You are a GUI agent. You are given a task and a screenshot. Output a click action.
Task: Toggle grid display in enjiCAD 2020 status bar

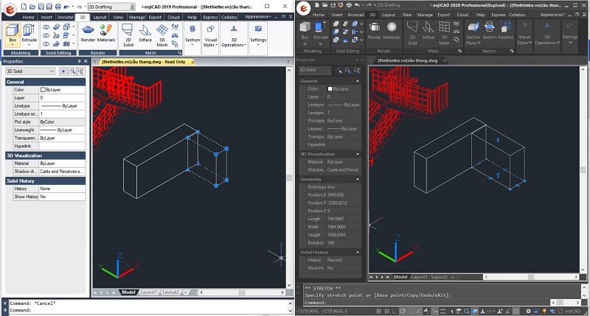386,311
